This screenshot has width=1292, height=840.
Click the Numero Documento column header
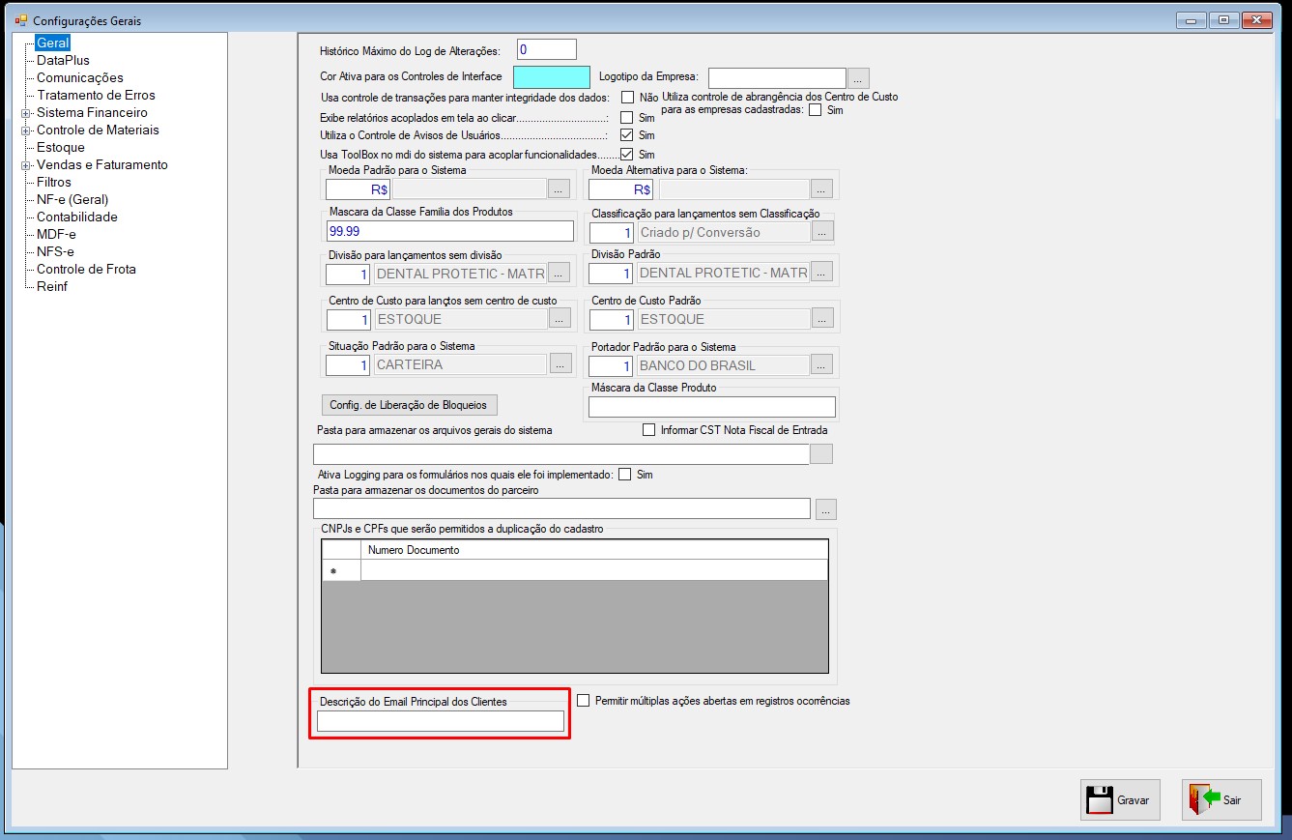pyautogui.click(x=594, y=550)
